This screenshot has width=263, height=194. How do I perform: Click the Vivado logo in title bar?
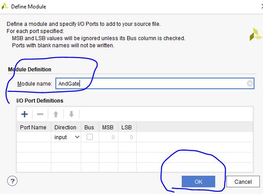[x=5, y=6]
